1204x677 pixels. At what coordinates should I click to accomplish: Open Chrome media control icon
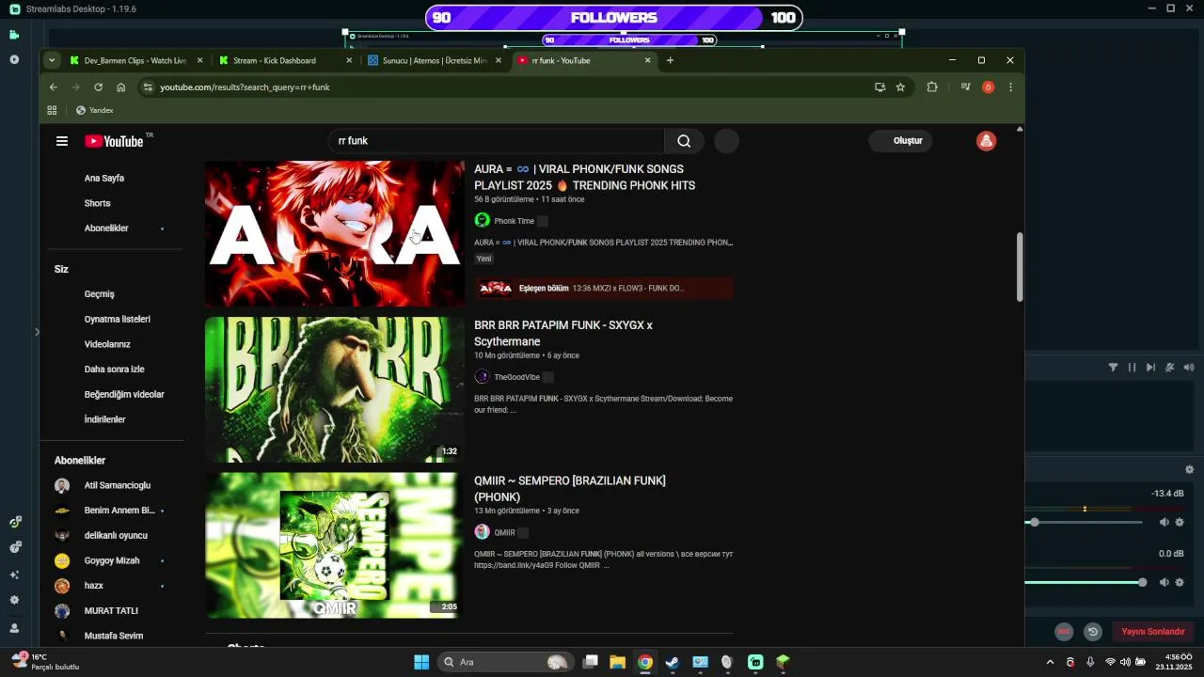point(965,87)
